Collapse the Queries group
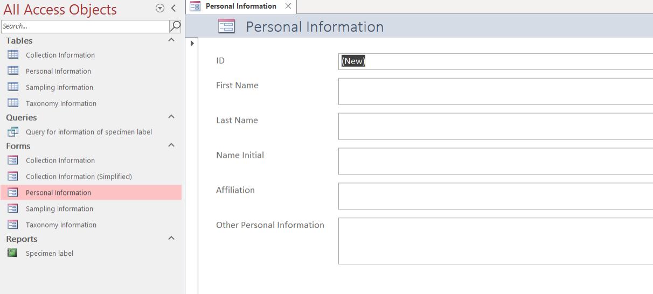This screenshot has height=294, width=653. tap(171, 117)
